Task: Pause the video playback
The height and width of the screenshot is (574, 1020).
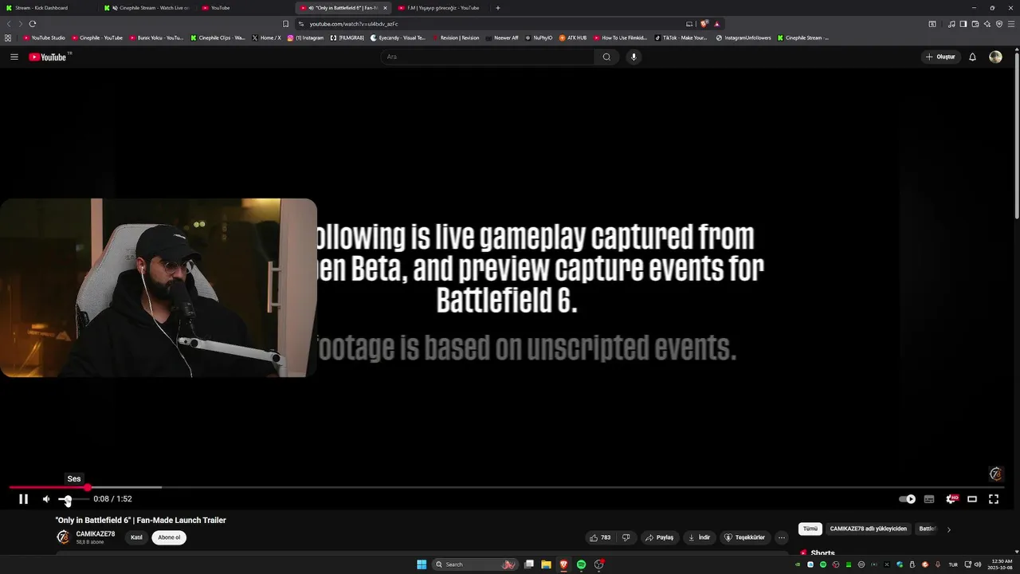Action: click(x=24, y=499)
